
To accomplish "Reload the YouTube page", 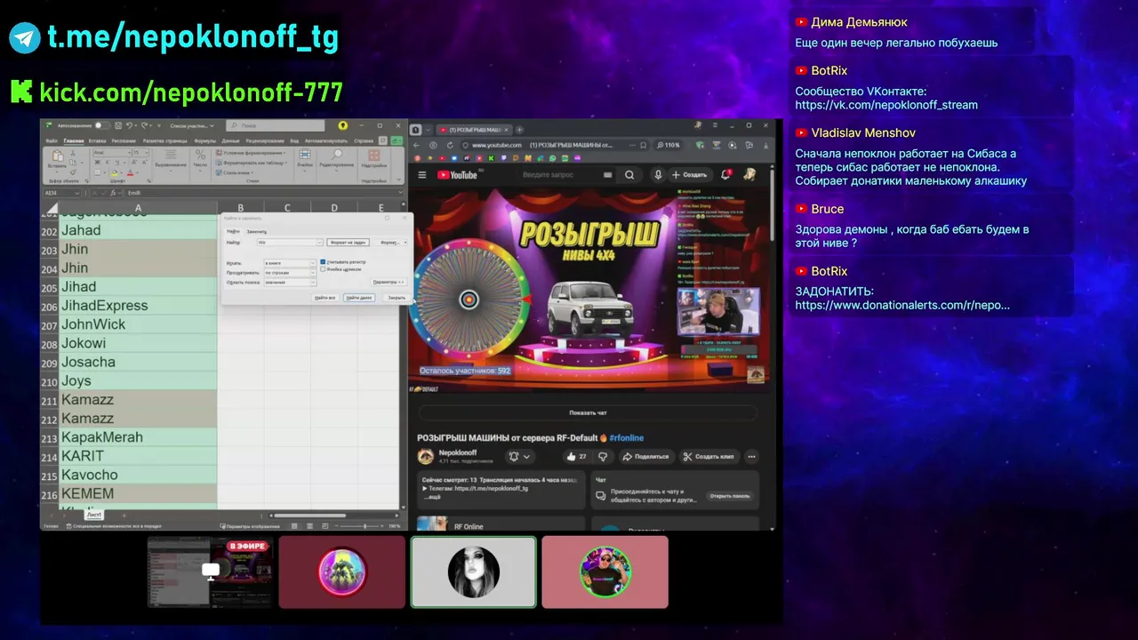I will pos(450,145).
